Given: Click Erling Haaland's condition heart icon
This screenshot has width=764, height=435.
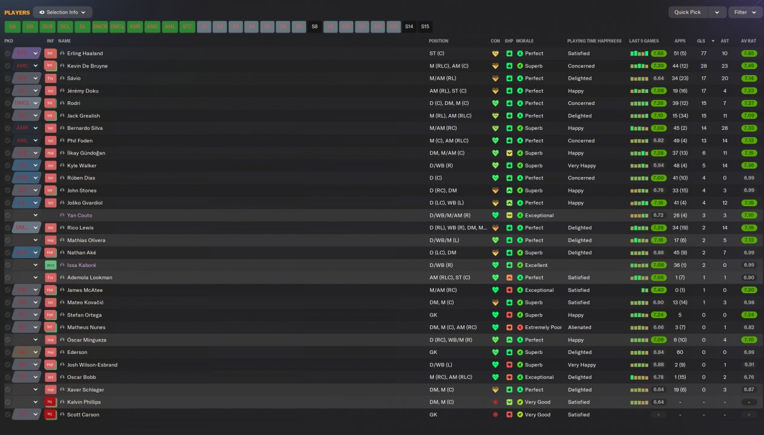Looking at the screenshot, I should click(x=495, y=54).
